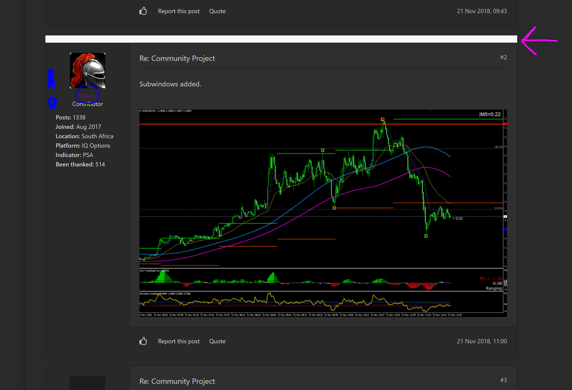
Task: Click the blue scribble beside avatar
Action: (51, 79)
